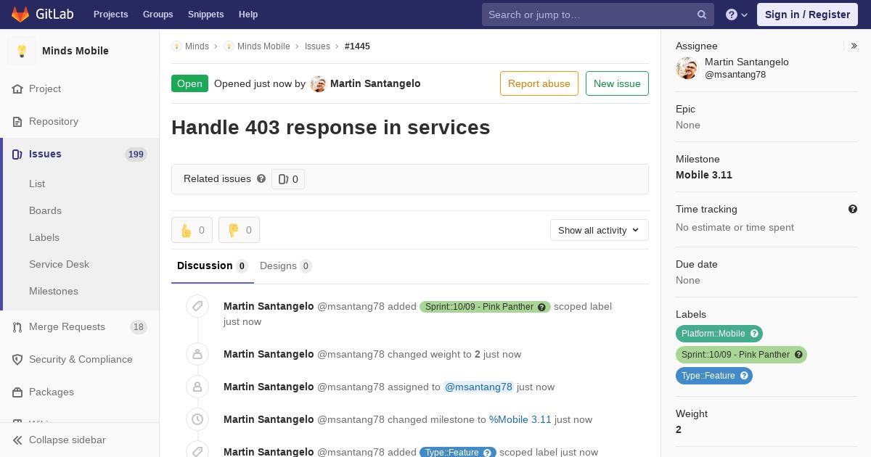This screenshot has width=871, height=457.
Task: Open Service Desk in the sidebar
Action: pyautogui.click(x=59, y=264)
